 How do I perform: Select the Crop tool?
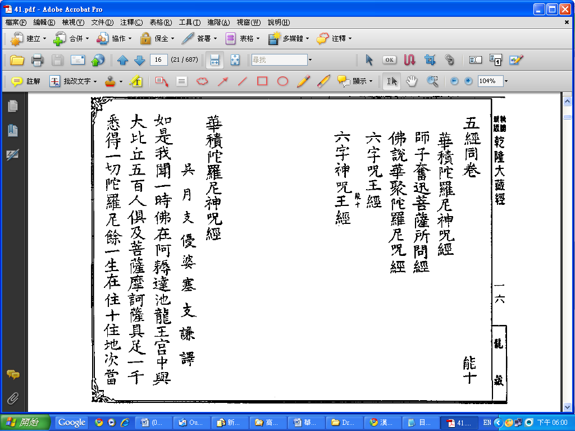point(430,60)
